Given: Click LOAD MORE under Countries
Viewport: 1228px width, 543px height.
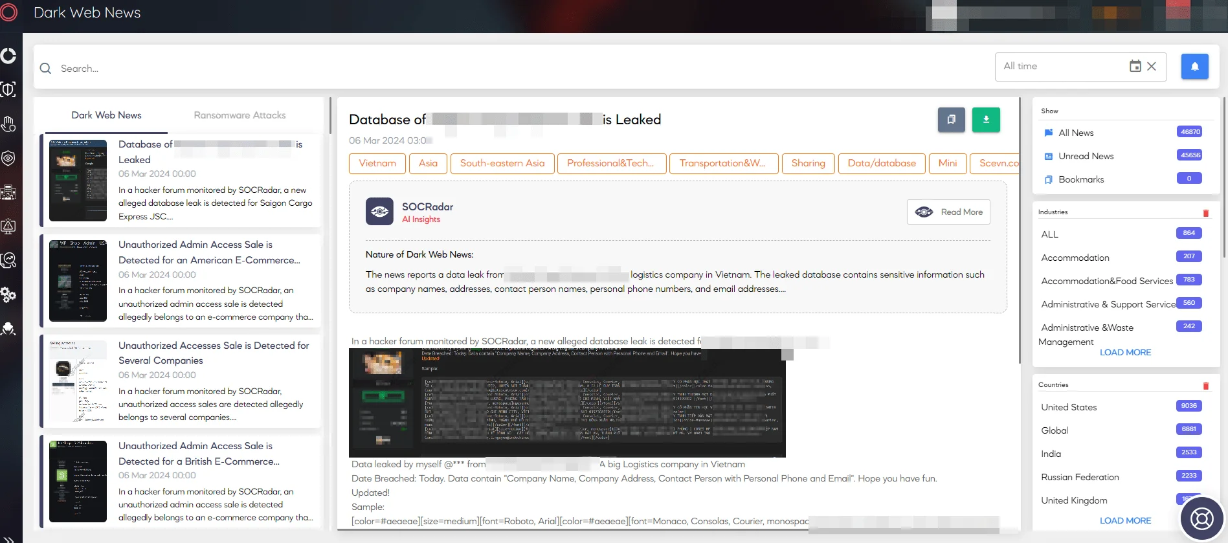Looking at the screenshot, I should [x=1125, y=520].
